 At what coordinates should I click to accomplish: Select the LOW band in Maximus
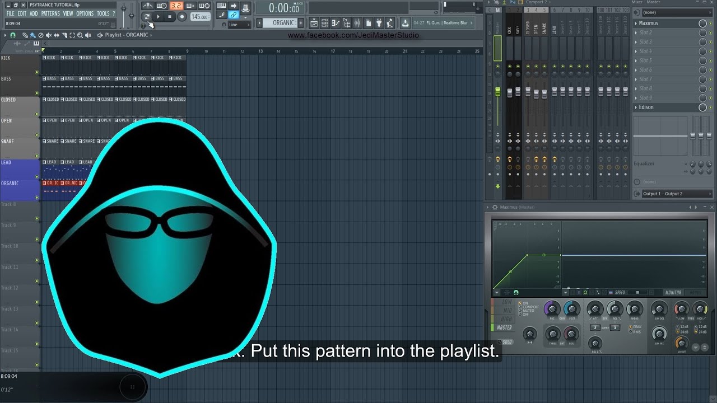504,302
